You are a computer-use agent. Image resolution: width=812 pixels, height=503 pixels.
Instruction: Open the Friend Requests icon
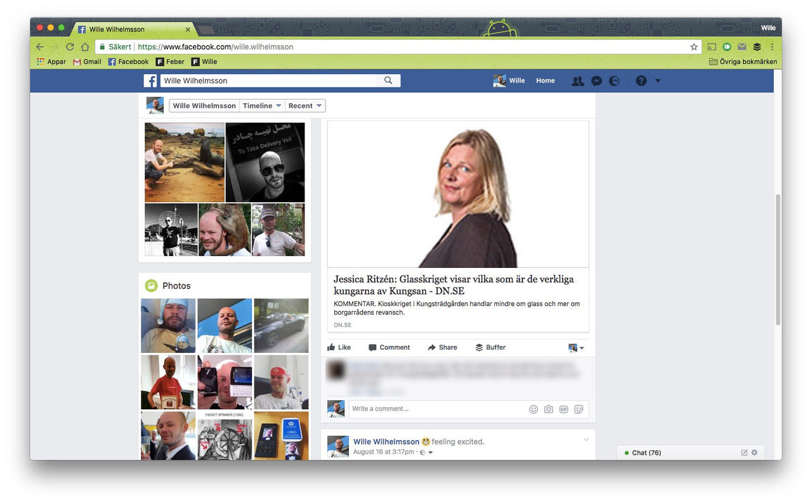click(577, 81)
